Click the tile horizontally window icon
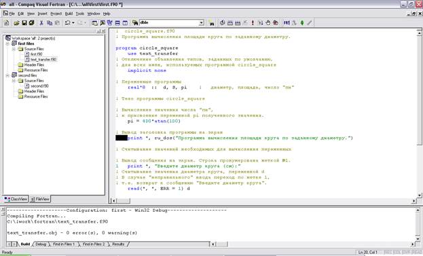The width and height of the screenshot is (423, 256). pyautogui.click(x=117, y=23)
